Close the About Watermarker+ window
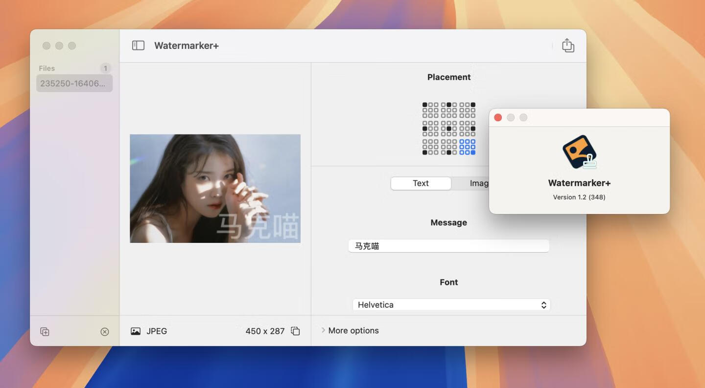Viewport: 705px width, 388px height. [498, 118]
